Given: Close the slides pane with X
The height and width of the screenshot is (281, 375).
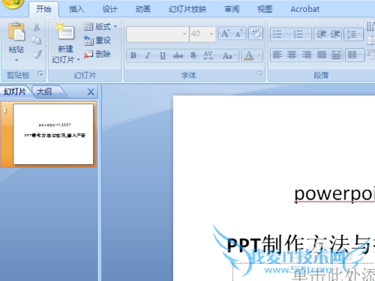Looking at the screenshot, I should click(91, 92).
